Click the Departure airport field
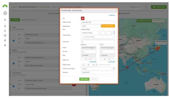The image size is (170, 99). point(89,48)
